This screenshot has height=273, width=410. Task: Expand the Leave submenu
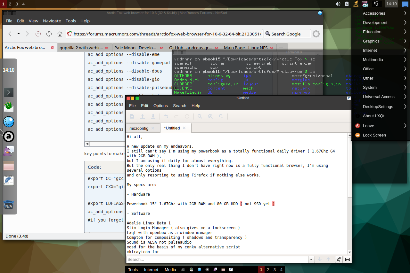tap(381, 126)
